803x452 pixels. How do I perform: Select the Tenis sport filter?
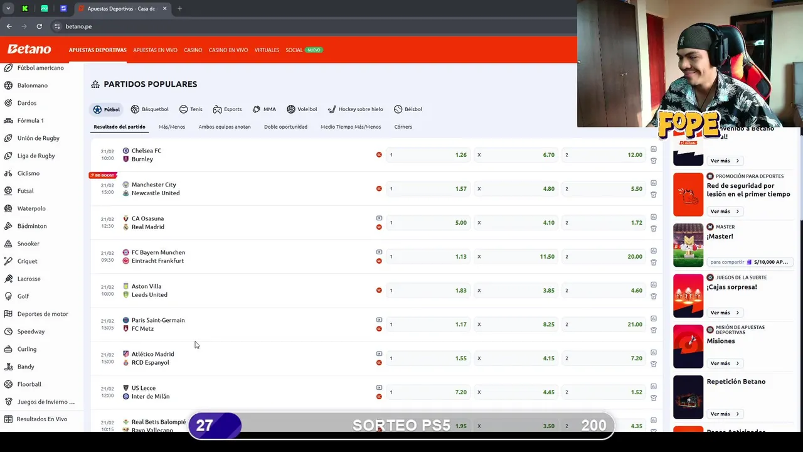tap(191, 109)
